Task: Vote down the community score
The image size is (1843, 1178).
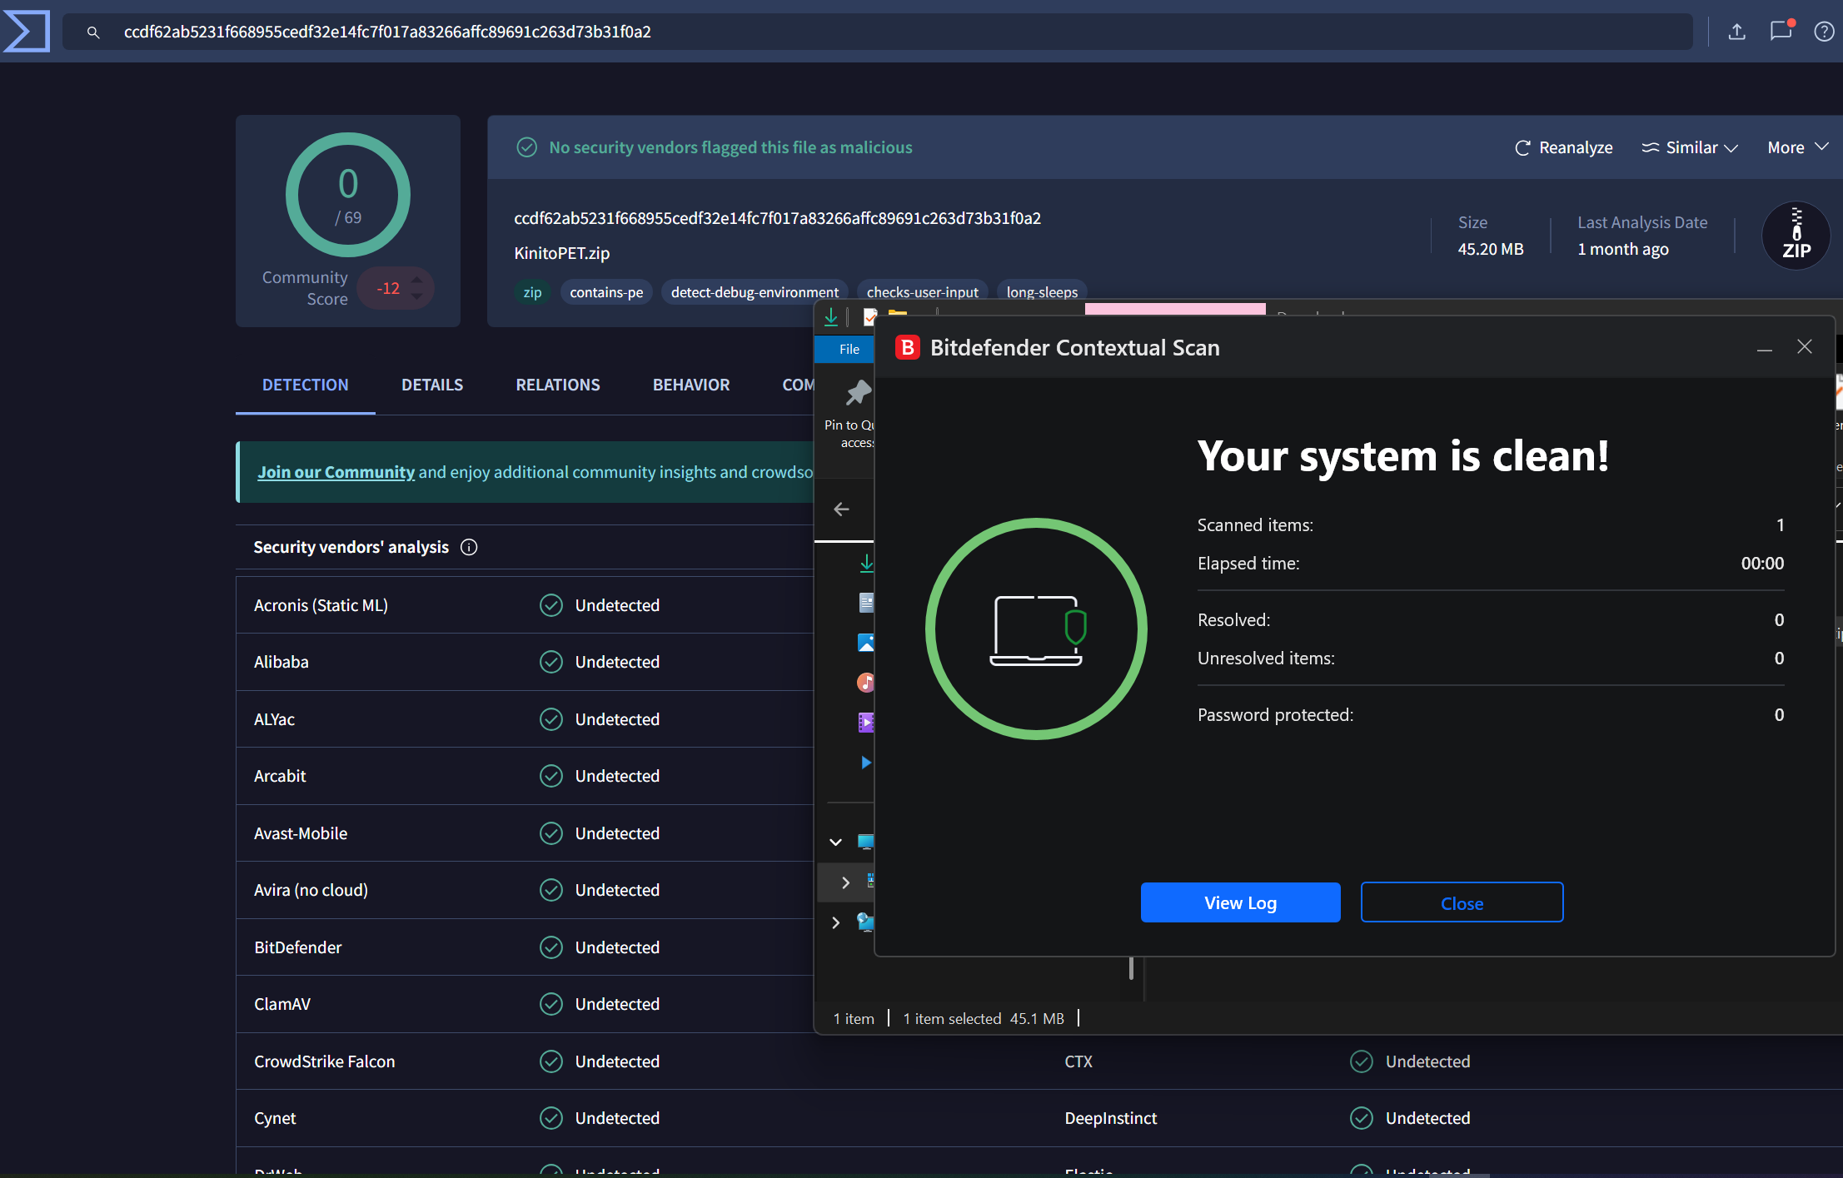Action: [x=417, y=297]
